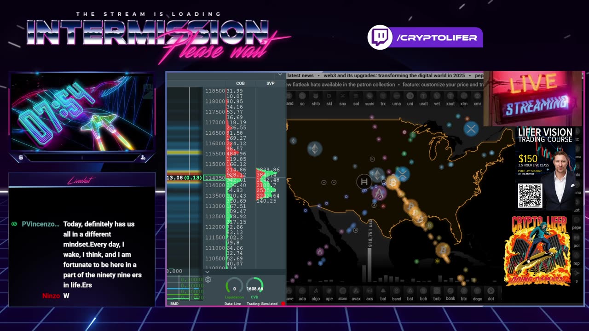Select the xmr coin icon
This screenshot has width=589, height=331.
coord(477,96)
